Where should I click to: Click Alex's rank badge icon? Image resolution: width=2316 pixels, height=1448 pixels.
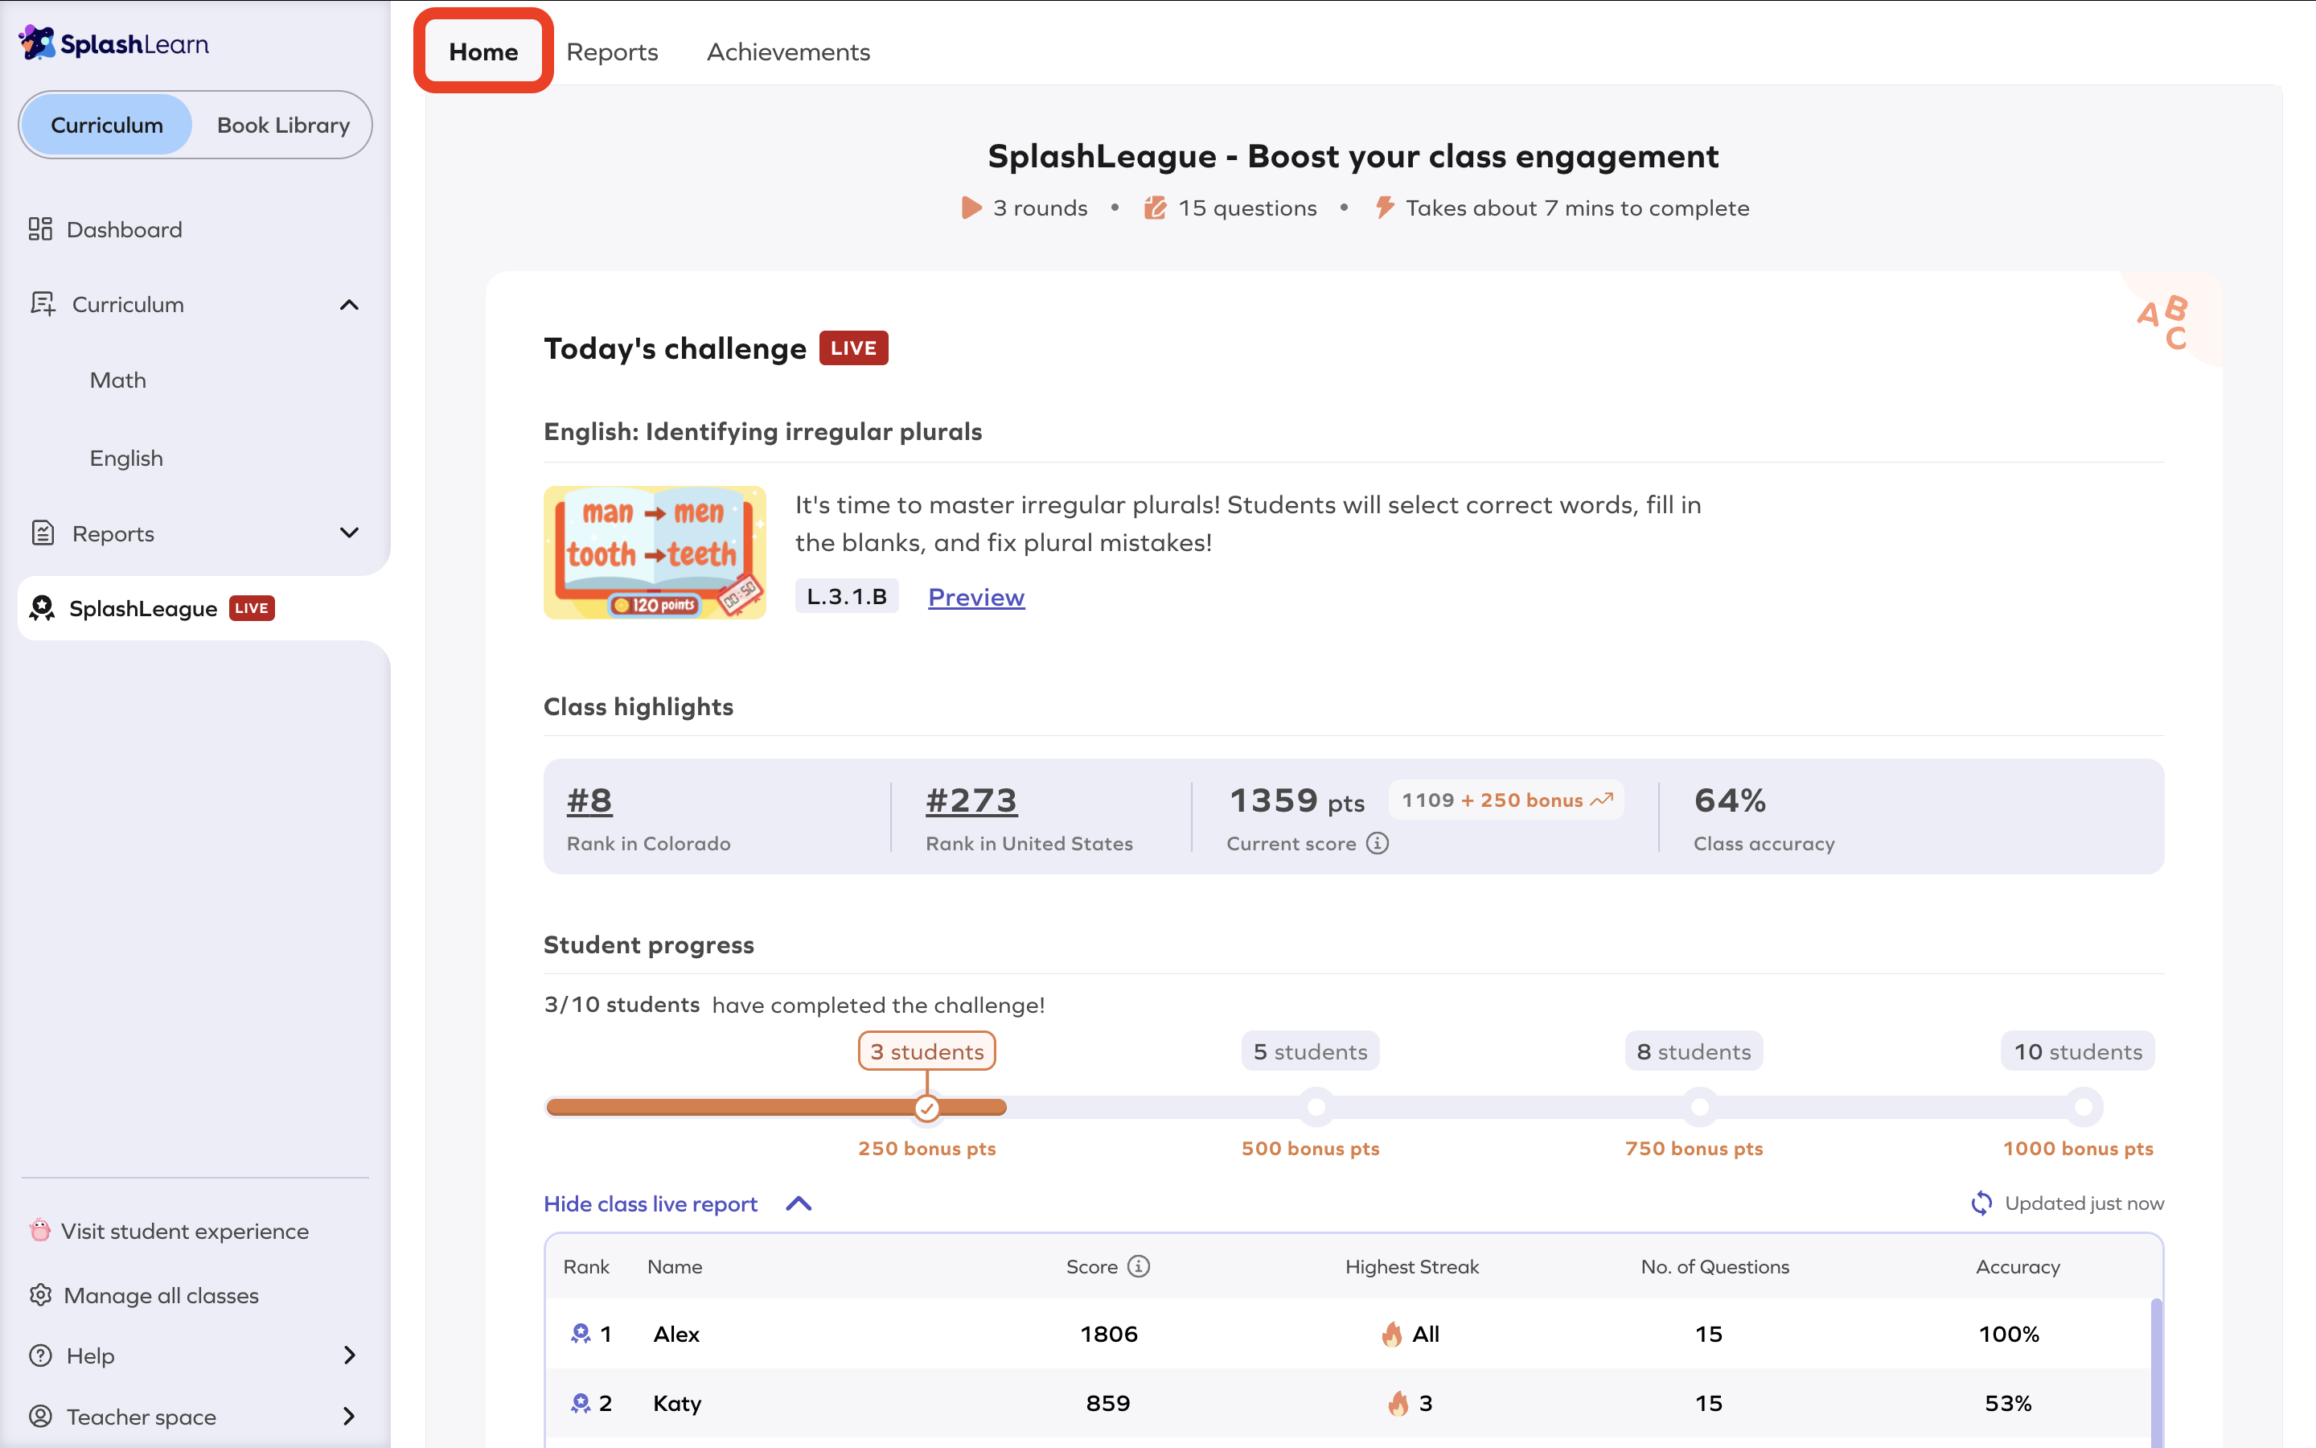(580, 1333)
